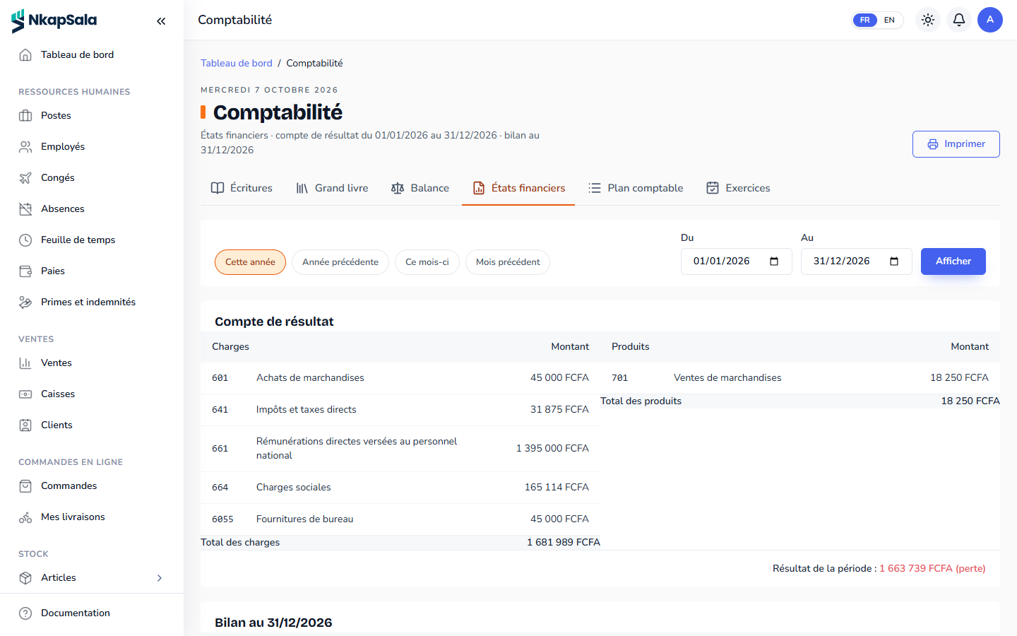The image size is (1017, 636).
Task: Click the 'Au' date field 31/12/2026
Action: pyautogui.click(x=857, y=261)
